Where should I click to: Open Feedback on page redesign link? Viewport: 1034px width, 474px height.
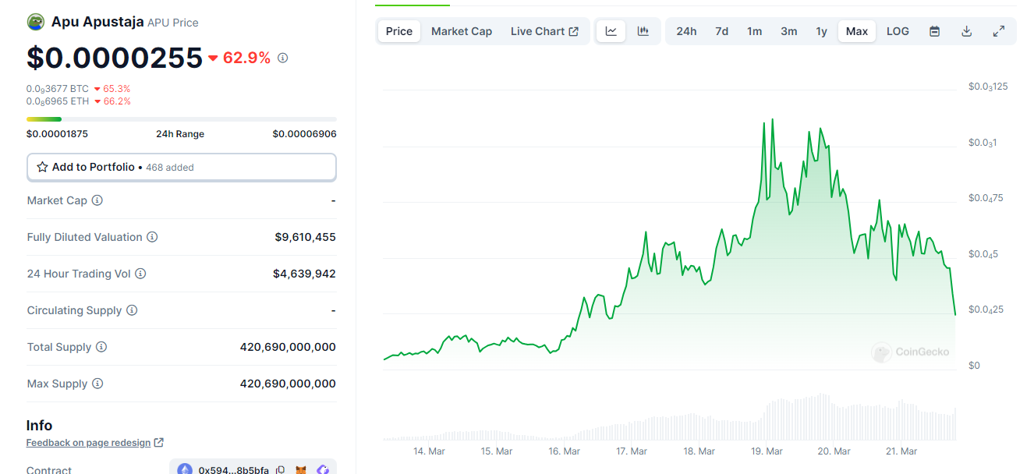pyautogui.click(x=88, y=443)
